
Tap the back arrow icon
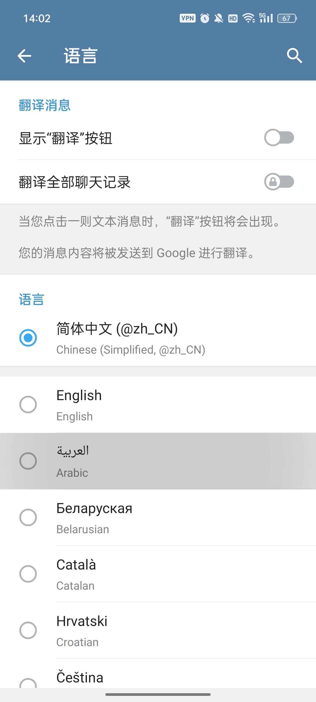point(25,56)
